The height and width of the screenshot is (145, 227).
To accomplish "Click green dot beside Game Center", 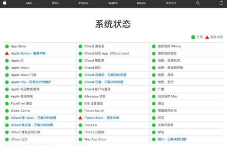I will (7, 111).
